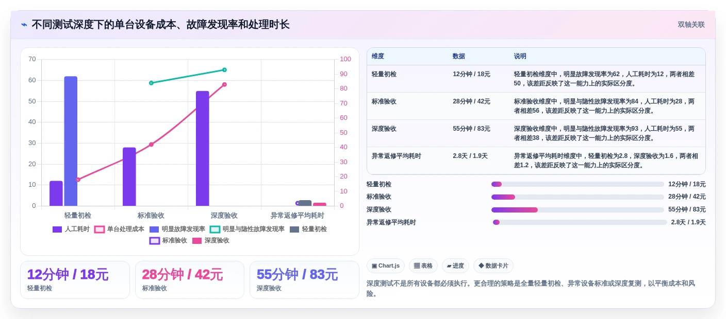Click the teal line point at 标准验收
Image resolution: width=726 pixels, height=319 pixels.
coord(151,83)
